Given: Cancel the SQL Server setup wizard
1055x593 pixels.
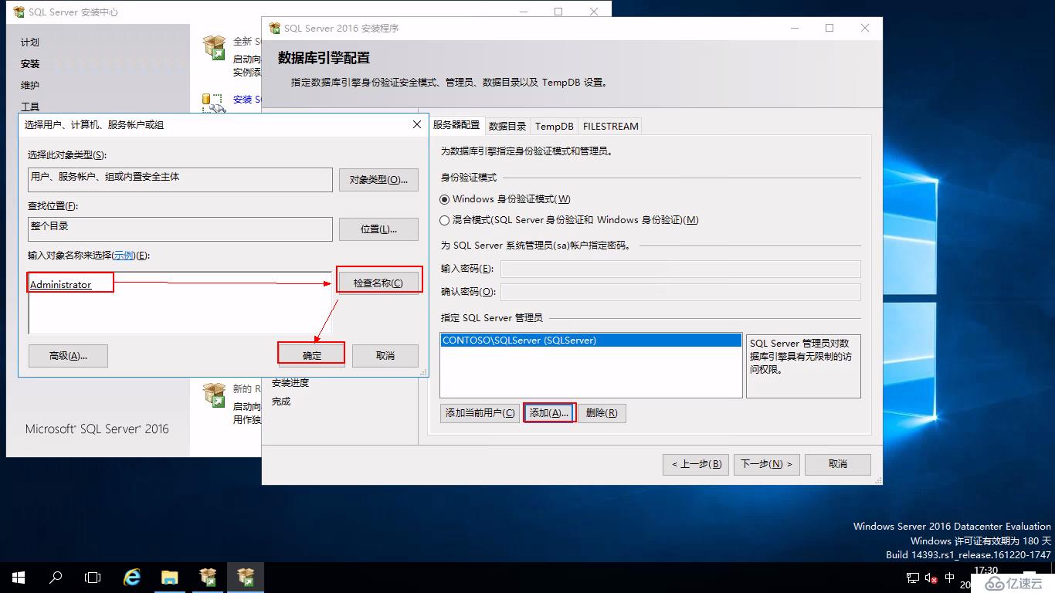Looking at the screenshot, I should (x=838, y=464).
